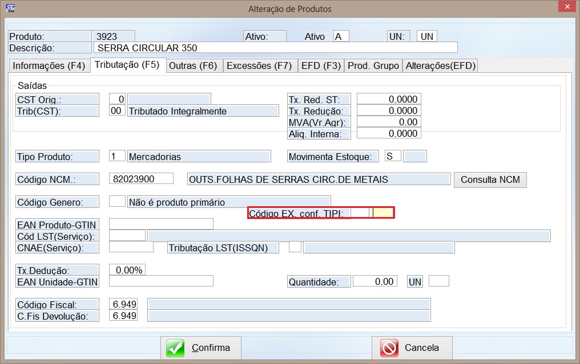The image size is (580, 364).
Task: Select the Movimenta Estoque field
Action: coord(393,156)
